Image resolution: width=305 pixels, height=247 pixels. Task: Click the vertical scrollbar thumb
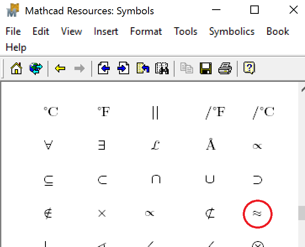tap(302, 213)
